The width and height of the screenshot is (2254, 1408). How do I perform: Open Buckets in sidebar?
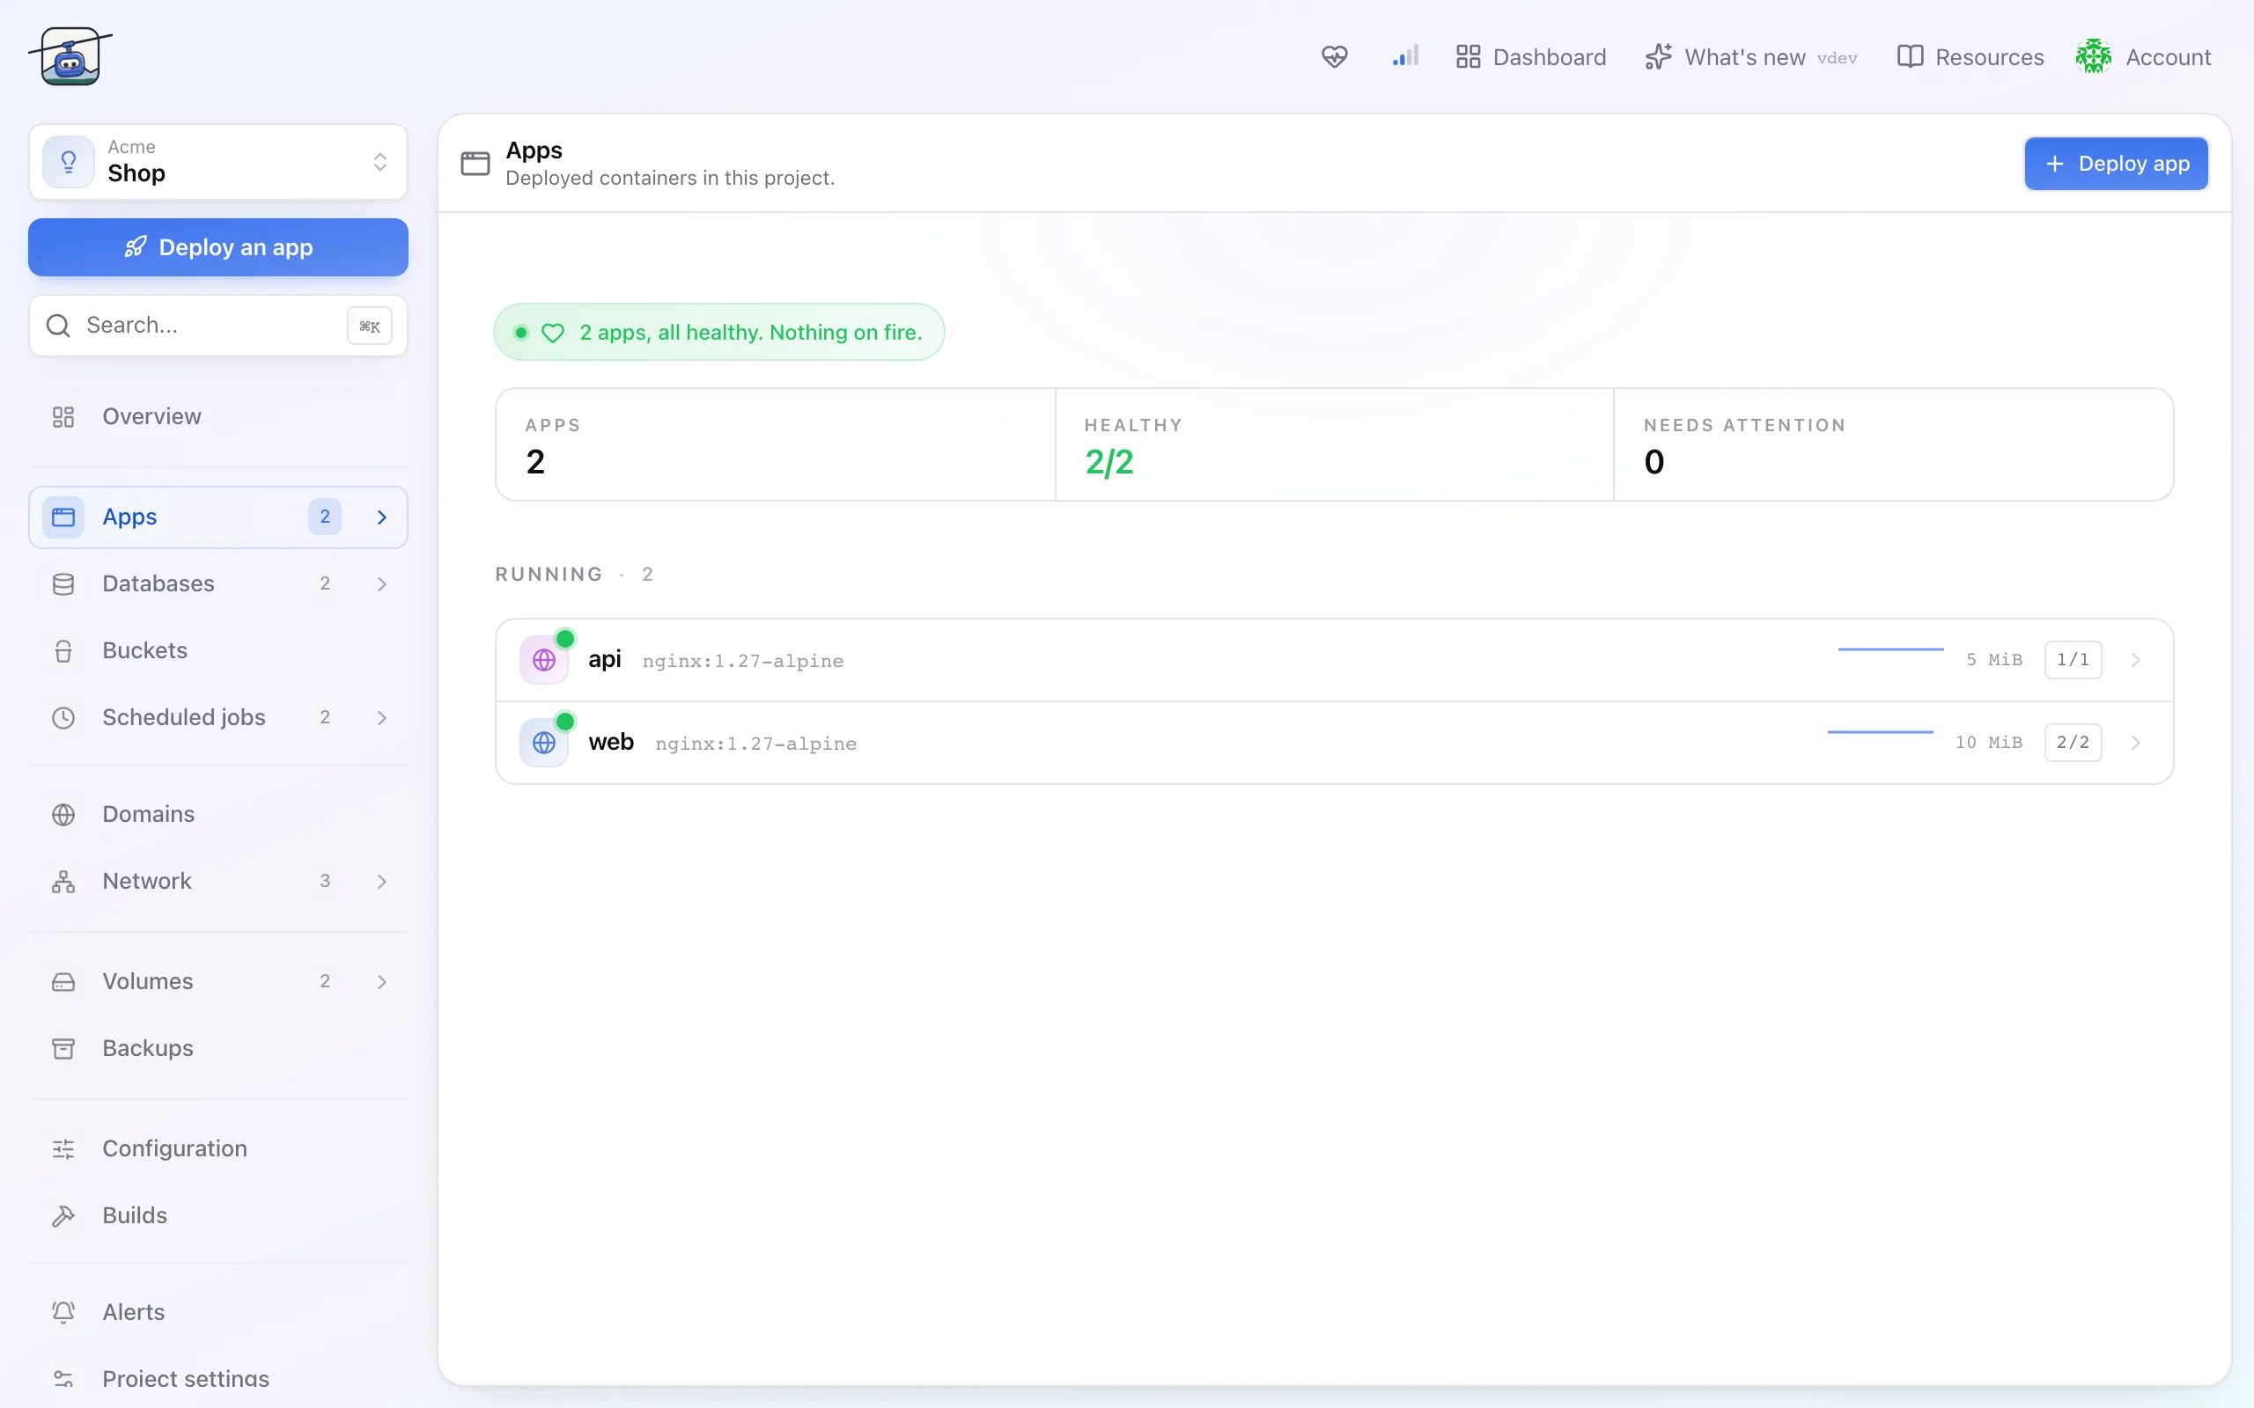coord(218,650)
